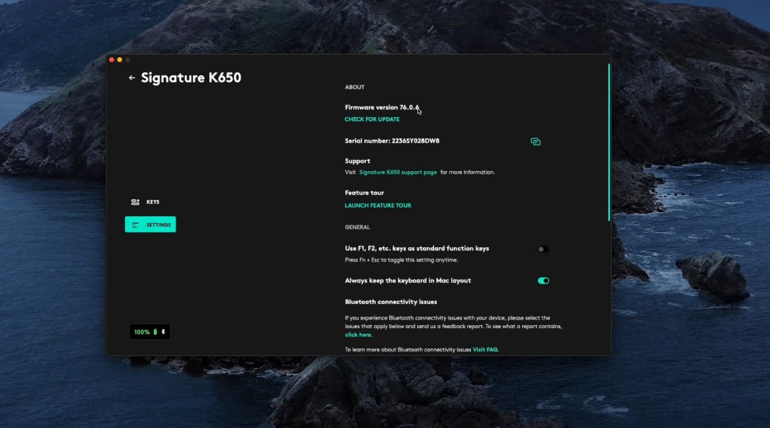The height and width of the screenshot is (428, 770).
Task: Turn off Always keep keyboard in Mac layout
Action: 543,281
